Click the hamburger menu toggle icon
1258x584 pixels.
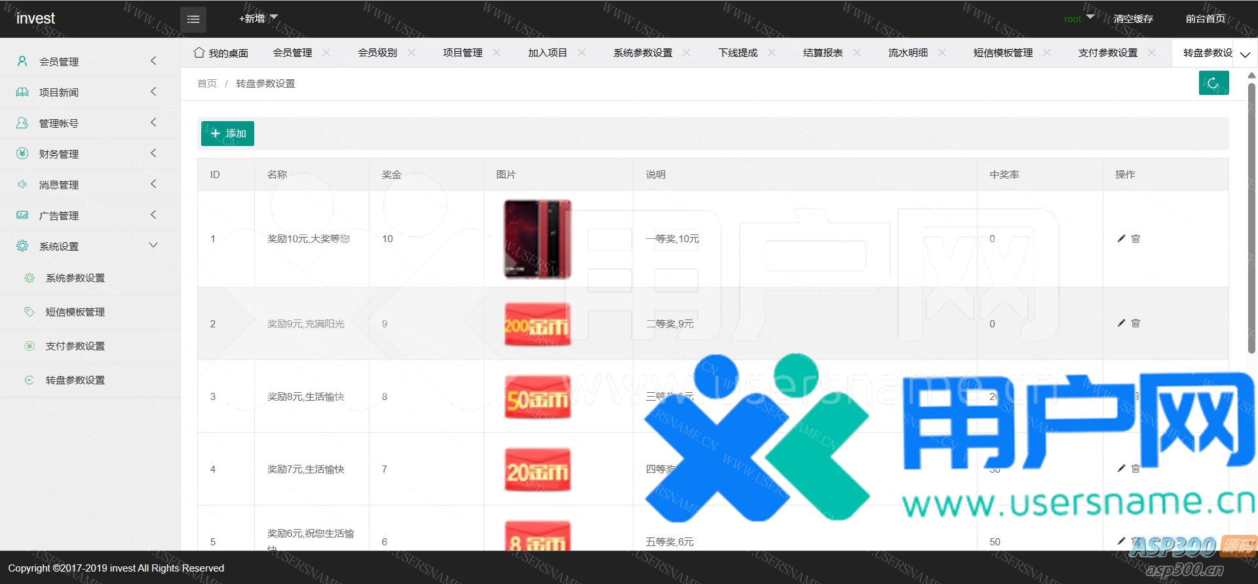(x=193, y=19)
